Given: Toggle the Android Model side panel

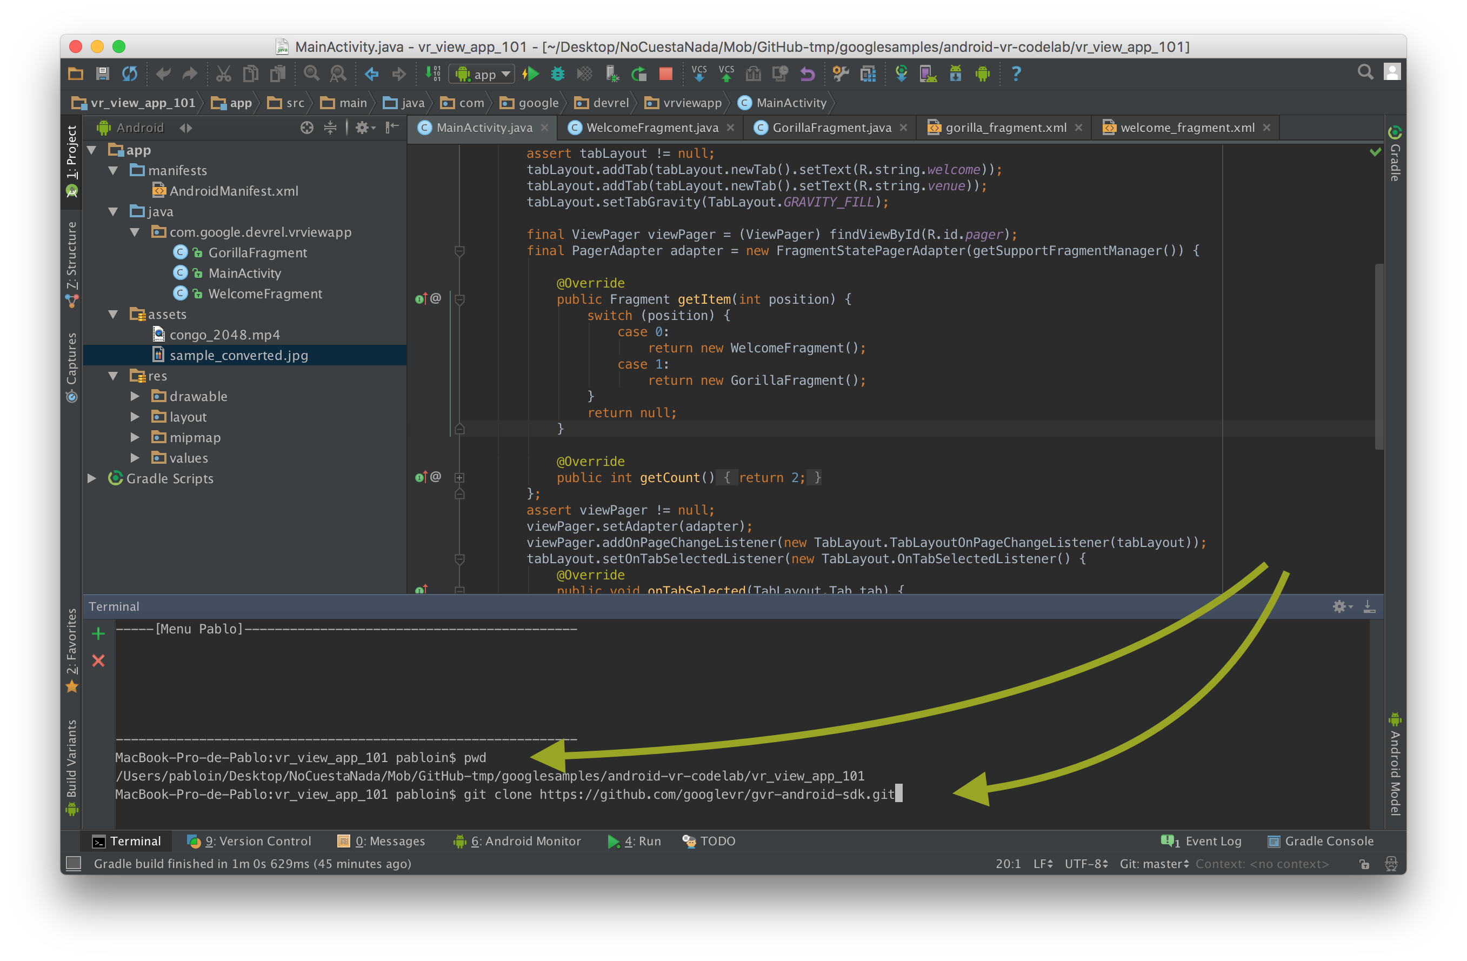Looking at the screenshot, I should (x=1395, y=763).
